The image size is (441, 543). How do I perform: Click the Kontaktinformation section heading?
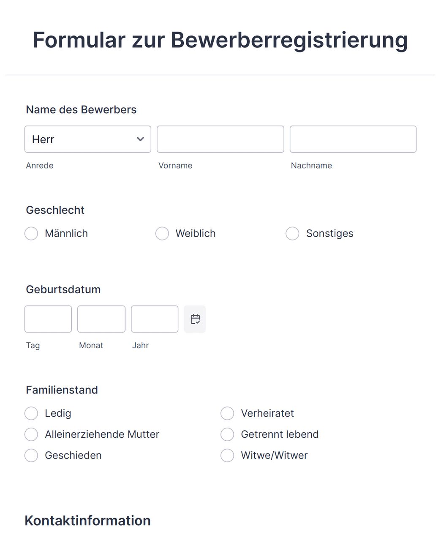point(87,521)
